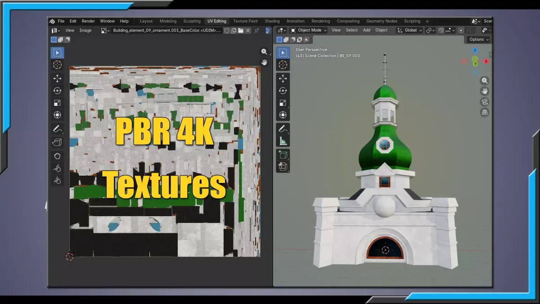This screenshot has width=540, height=304.
Task: Select the UV editor Move tool
Action: (57, 79)
